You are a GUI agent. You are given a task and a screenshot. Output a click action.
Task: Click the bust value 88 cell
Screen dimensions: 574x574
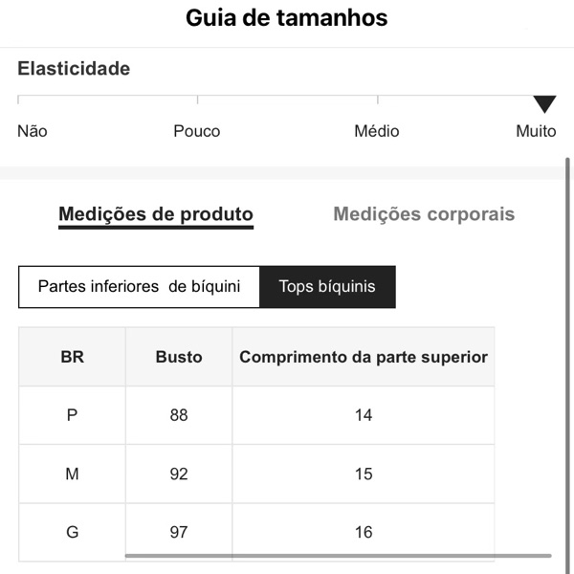tap(179, 415)
